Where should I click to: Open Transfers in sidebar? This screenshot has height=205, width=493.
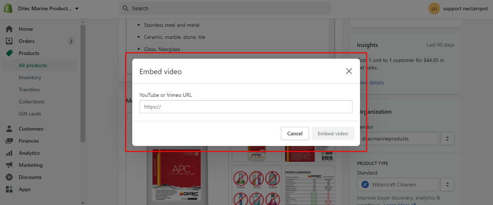click(29, 89)
